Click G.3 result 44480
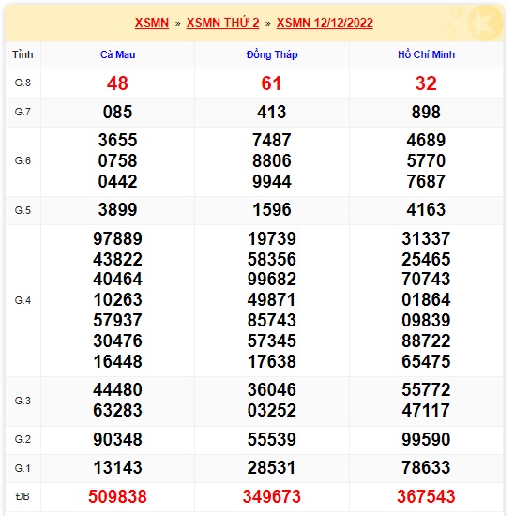Image resolution: width=514 pixels, height=516 pixels. [x=117, y=389]
